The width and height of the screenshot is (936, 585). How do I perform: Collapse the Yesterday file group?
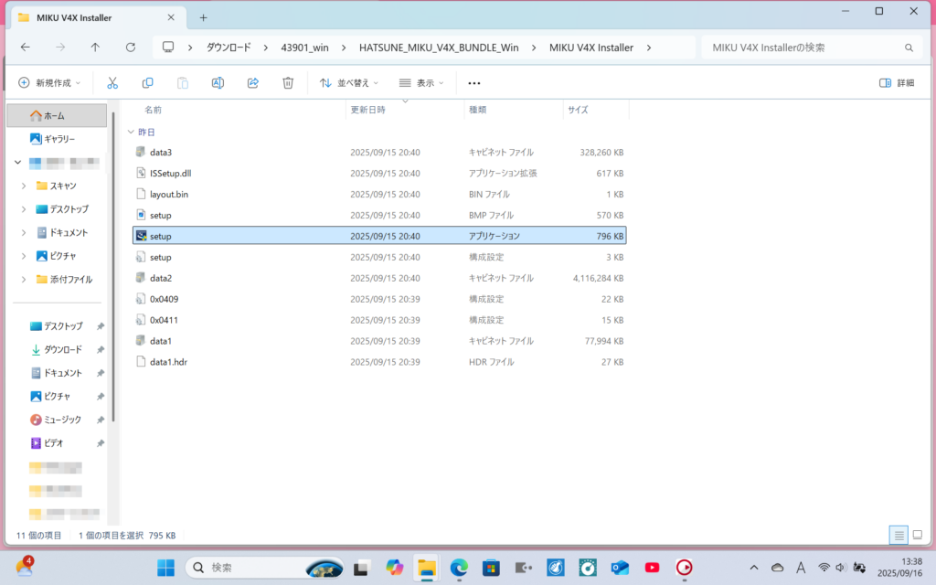[130, 133]
